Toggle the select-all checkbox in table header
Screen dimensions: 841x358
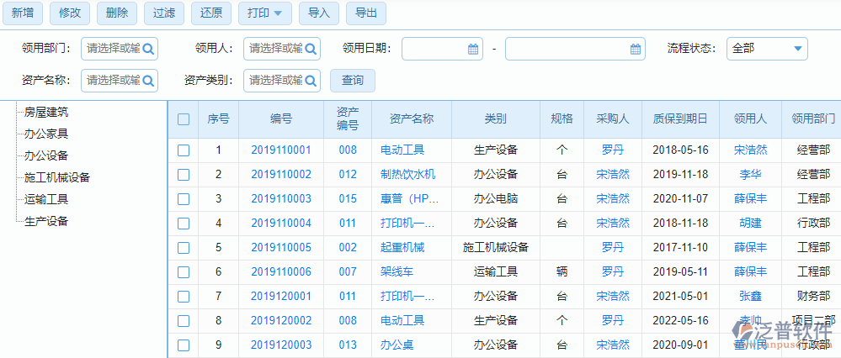(x=184, y=119)
